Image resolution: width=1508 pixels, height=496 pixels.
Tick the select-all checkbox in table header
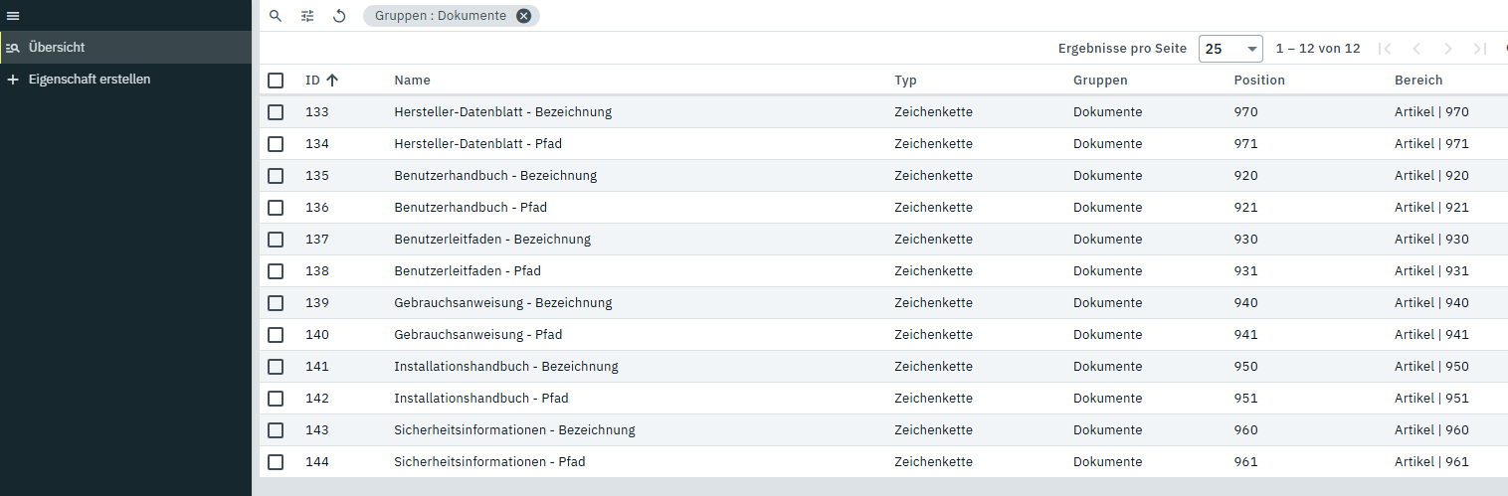click(x=276, y=81)
